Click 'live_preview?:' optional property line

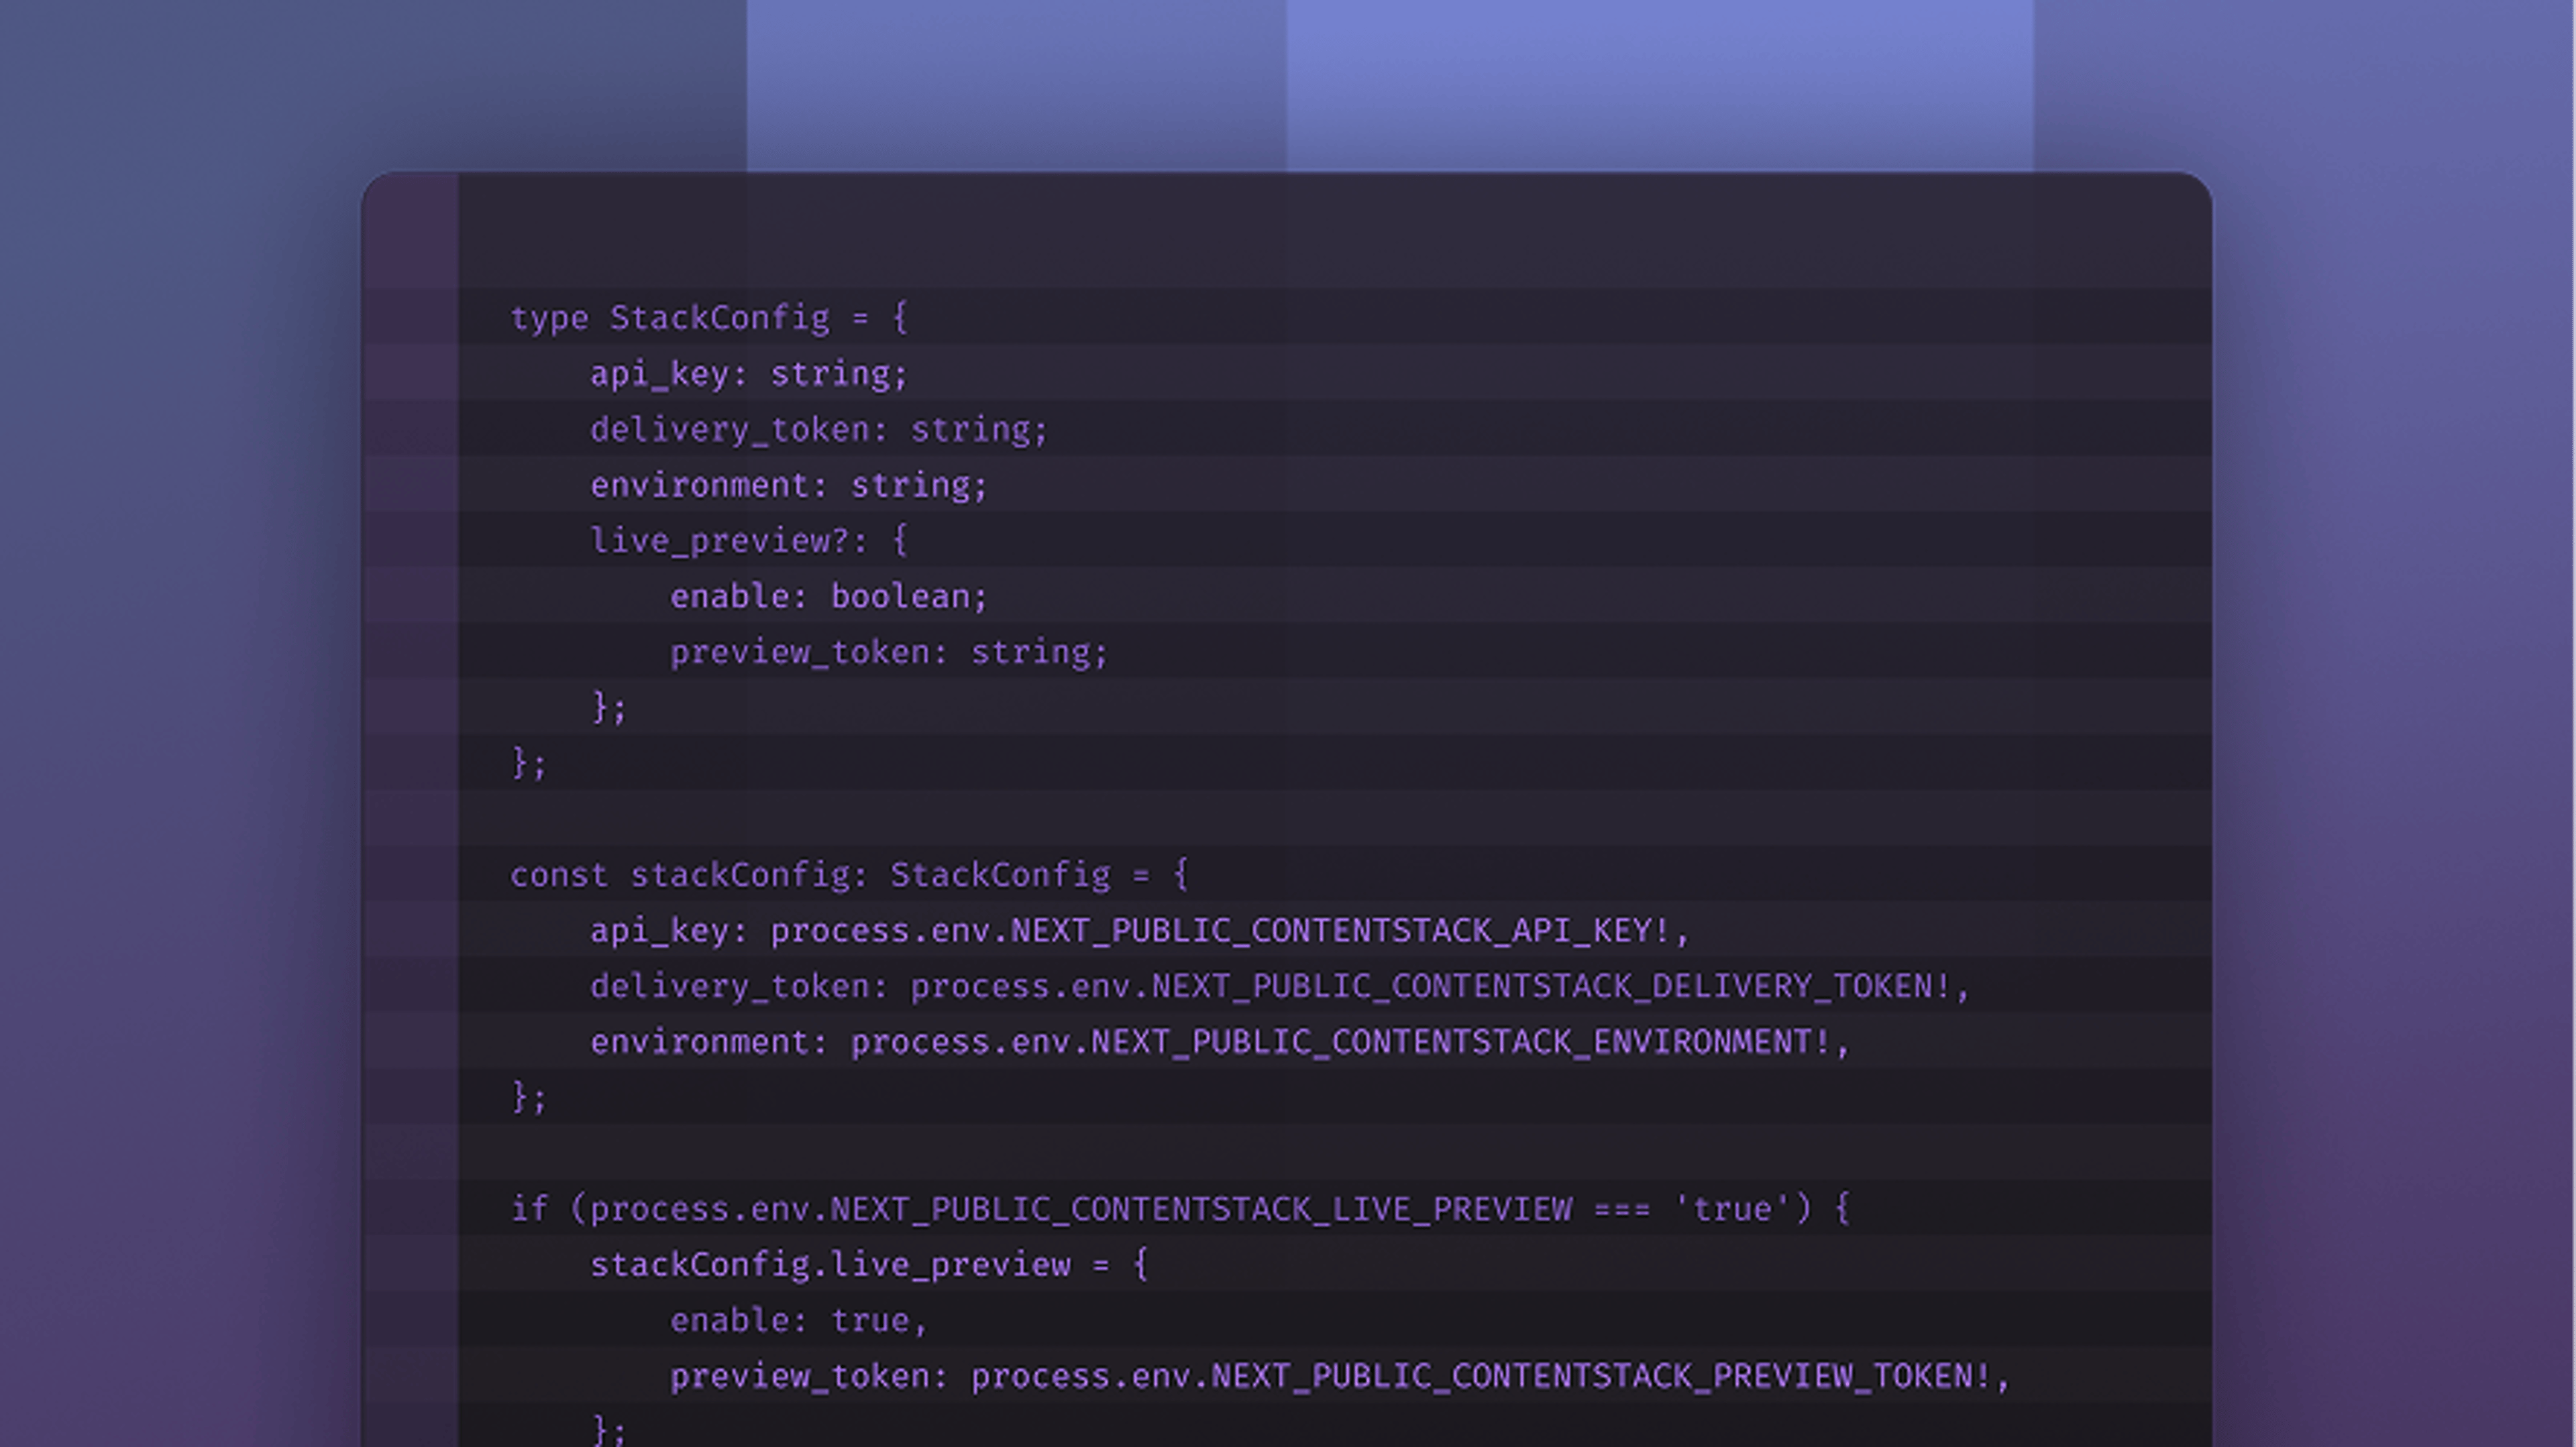pos(749,540)
